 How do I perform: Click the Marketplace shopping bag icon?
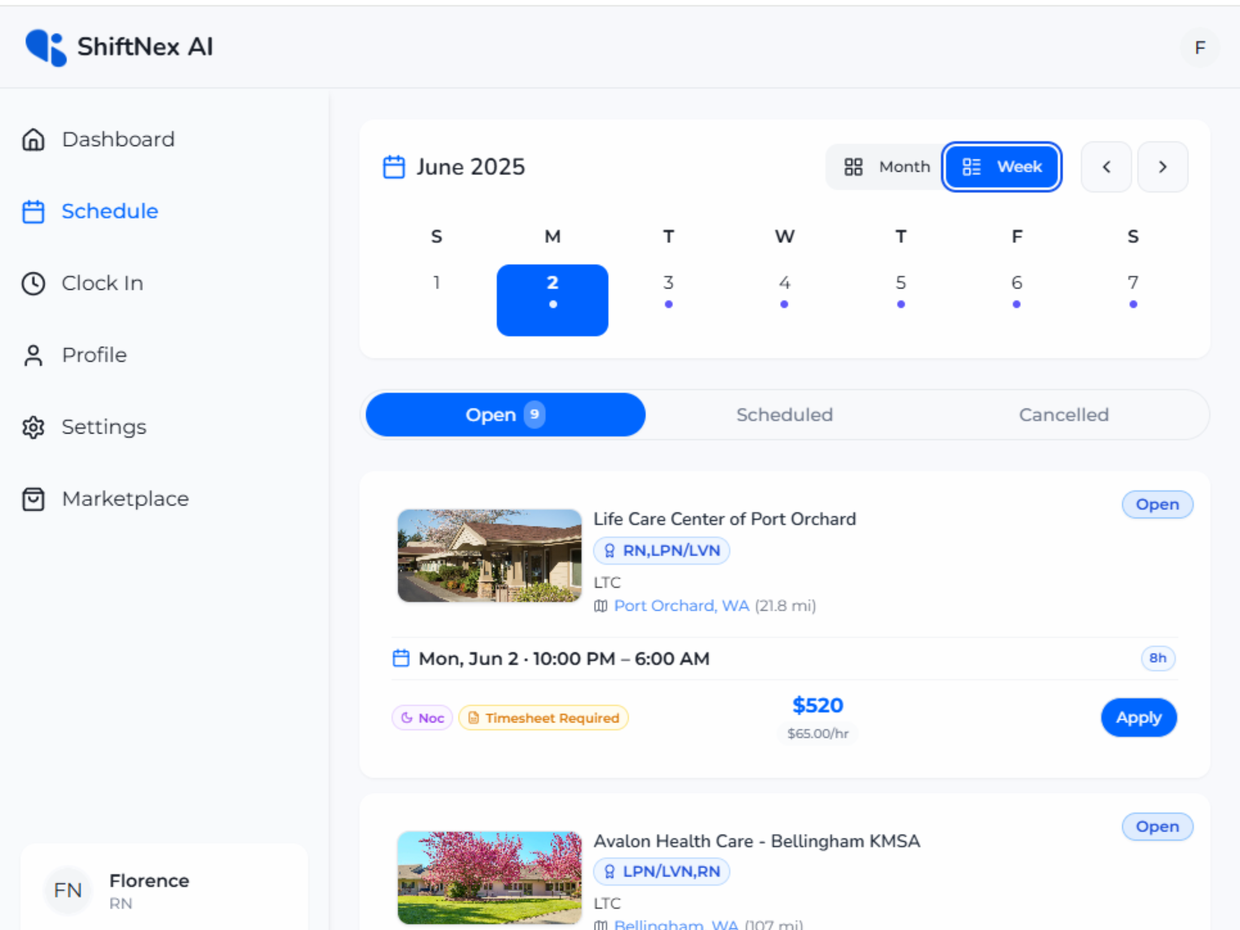(x=33, y=499)
